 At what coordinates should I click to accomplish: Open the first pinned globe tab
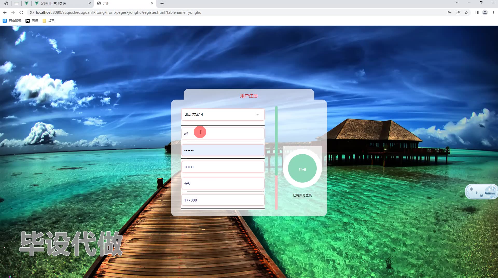click(x=6, y=3)
